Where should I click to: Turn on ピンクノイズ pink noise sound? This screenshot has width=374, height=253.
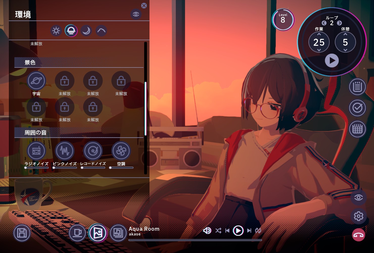coord(65,151)
